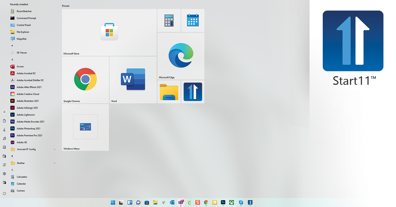The height and width of the screenshot is (207, 396).
Task: Click the # section header
Action: pos(12,46)
